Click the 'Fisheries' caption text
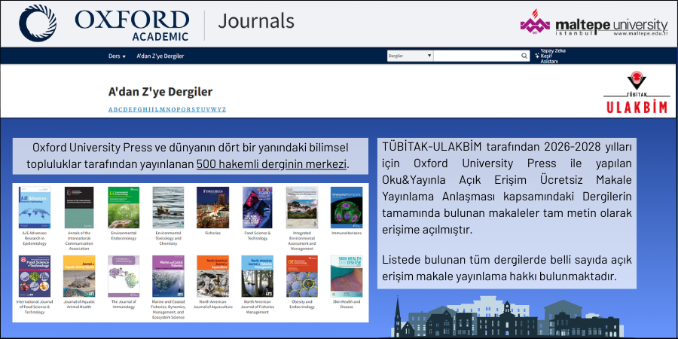 [x=212, y=233]
